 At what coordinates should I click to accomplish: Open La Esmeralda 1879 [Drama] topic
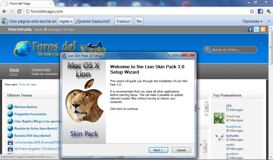(37, 142)
